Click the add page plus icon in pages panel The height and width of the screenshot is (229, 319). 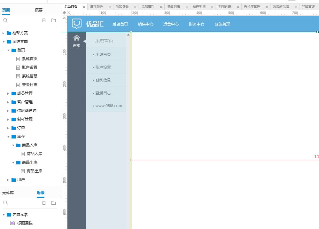[x=44, y=20]
